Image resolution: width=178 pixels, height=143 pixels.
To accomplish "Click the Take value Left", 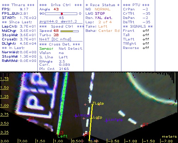I will [103, 26].
